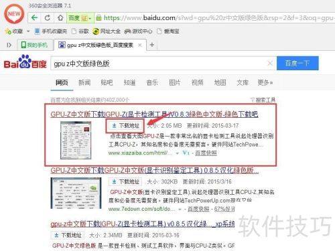Image resolution: width=335 pixels, height=251 pixels.
Task: Open the 爱淘宝 bookmark
Action: pos(168,31)
